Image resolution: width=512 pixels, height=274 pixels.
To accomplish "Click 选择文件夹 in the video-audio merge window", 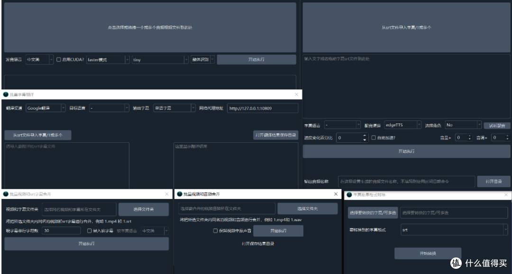I will tap(307, 208).
